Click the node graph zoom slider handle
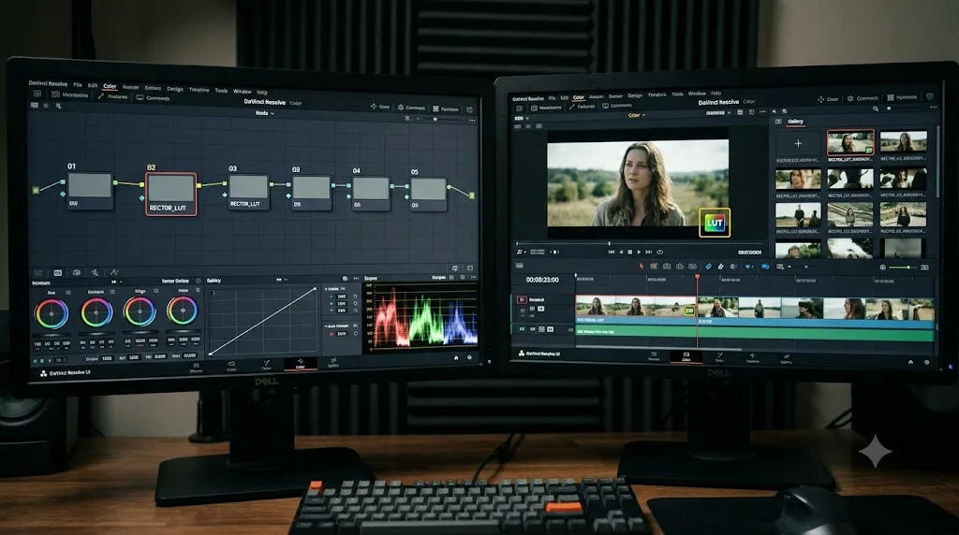The width and height of the screenshot is (959, 535). coord(435,119)
